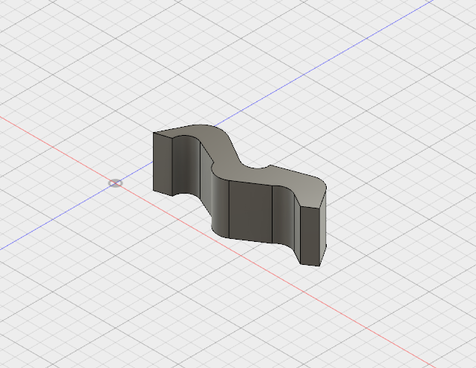The image size is (476, 368).
Task: Select the origin point marker on the grid
Action: pos(115,183)
